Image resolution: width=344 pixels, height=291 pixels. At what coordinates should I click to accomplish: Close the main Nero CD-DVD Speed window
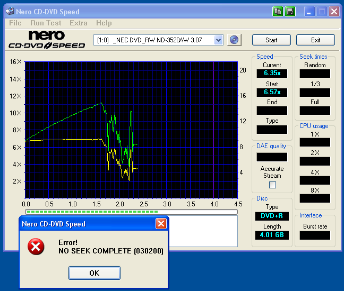click(334, 11)
